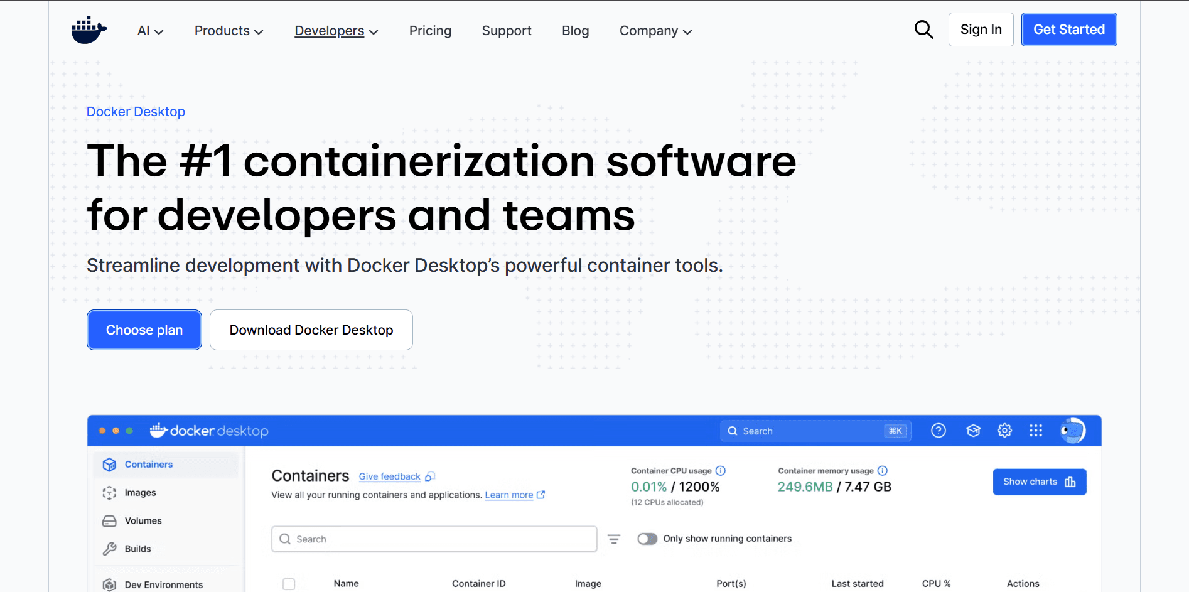Screen dimensions: 1189x592
Task: Open the help question mark icon
Action: [x=938, y=431]
